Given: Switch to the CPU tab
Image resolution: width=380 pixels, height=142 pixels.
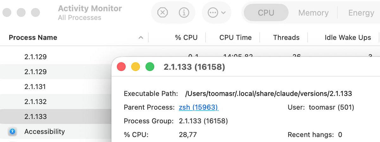Looking at the screenshot, I should [266, 13].
